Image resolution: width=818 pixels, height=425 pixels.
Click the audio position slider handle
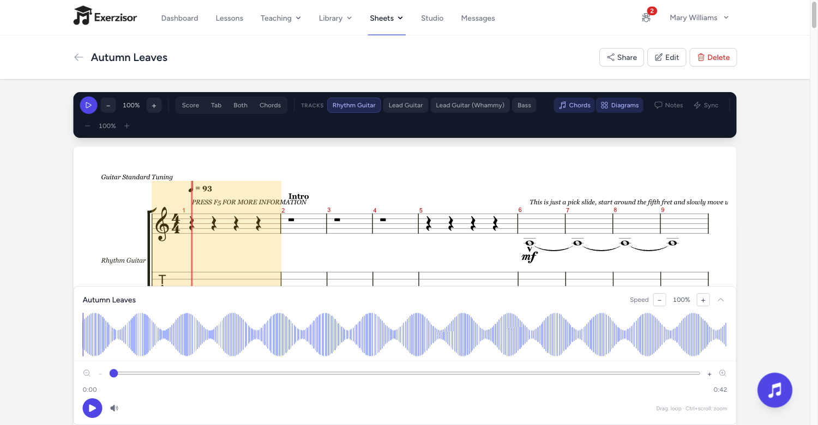coord(113,373)
